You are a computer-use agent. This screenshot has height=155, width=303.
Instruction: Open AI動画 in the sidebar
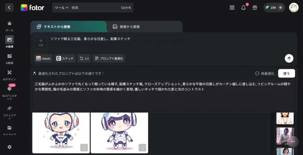point(9,59)
